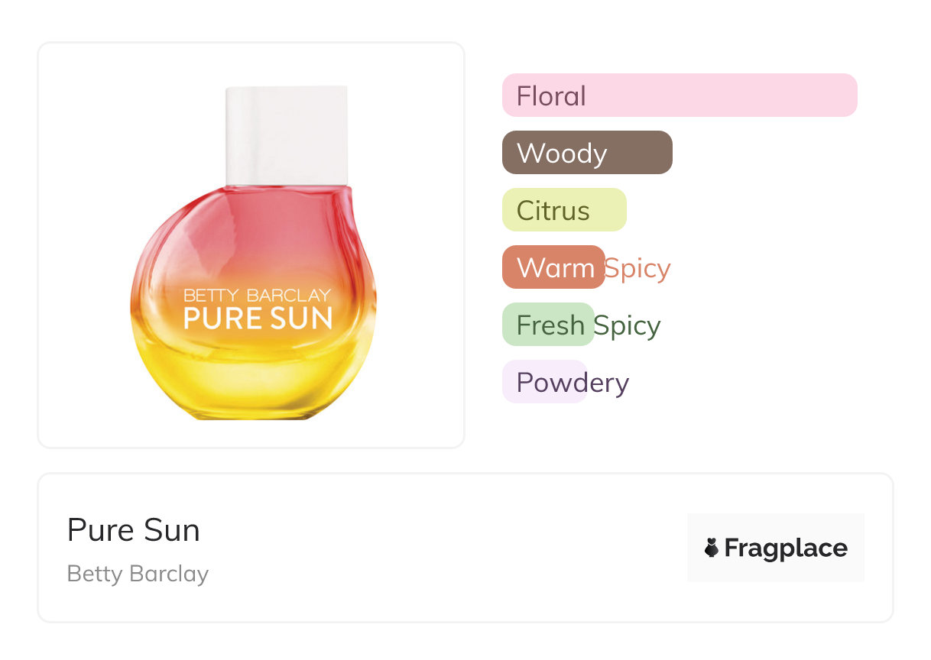Click the yellow base of the bottle
Viewport: 931px width, 660px height.
click(x=252, y=382)
